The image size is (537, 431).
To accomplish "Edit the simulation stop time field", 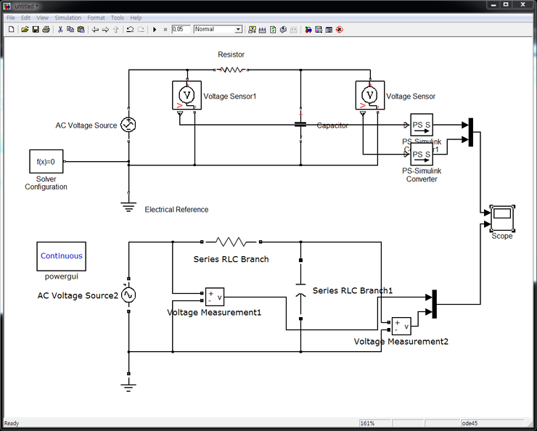I will [x=181, y=30].
